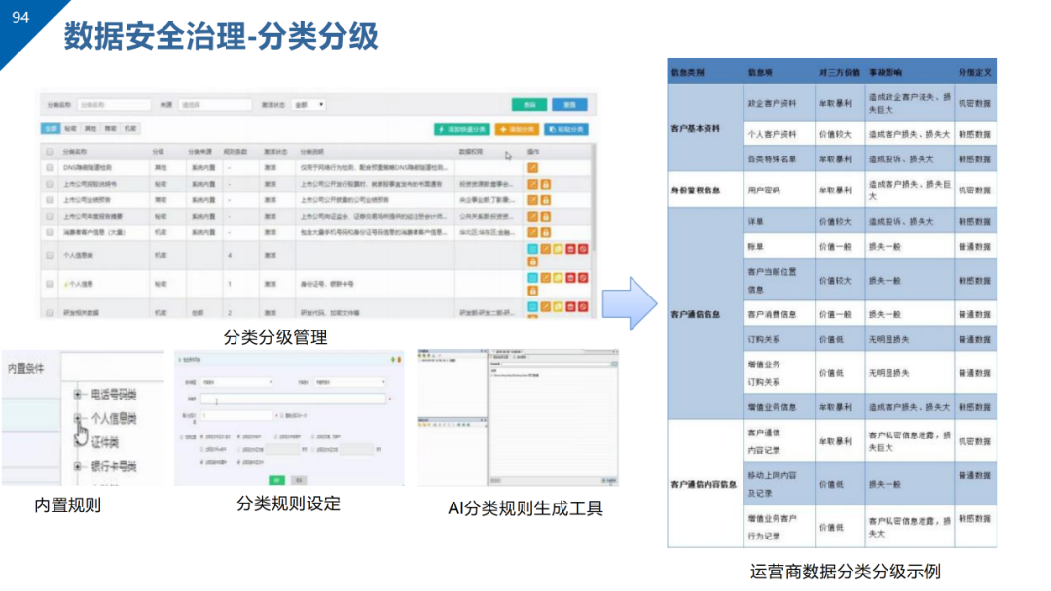Image resolution: width=1051 pixels, height=591 pixels.
Task: Click the orange edit icon in the 个人信息类 row
Action: 546,249
